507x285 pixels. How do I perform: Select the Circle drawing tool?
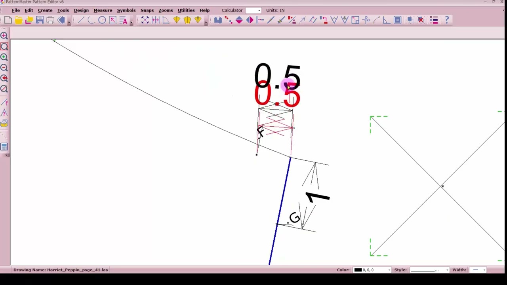tap(102, 20)
